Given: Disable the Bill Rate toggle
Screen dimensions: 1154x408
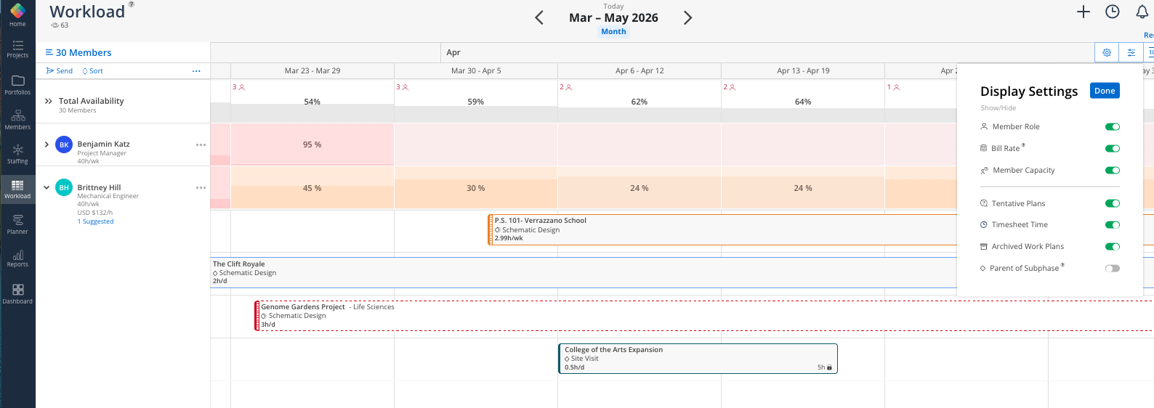Looking at the screenshot, I should pos(1112,148).
